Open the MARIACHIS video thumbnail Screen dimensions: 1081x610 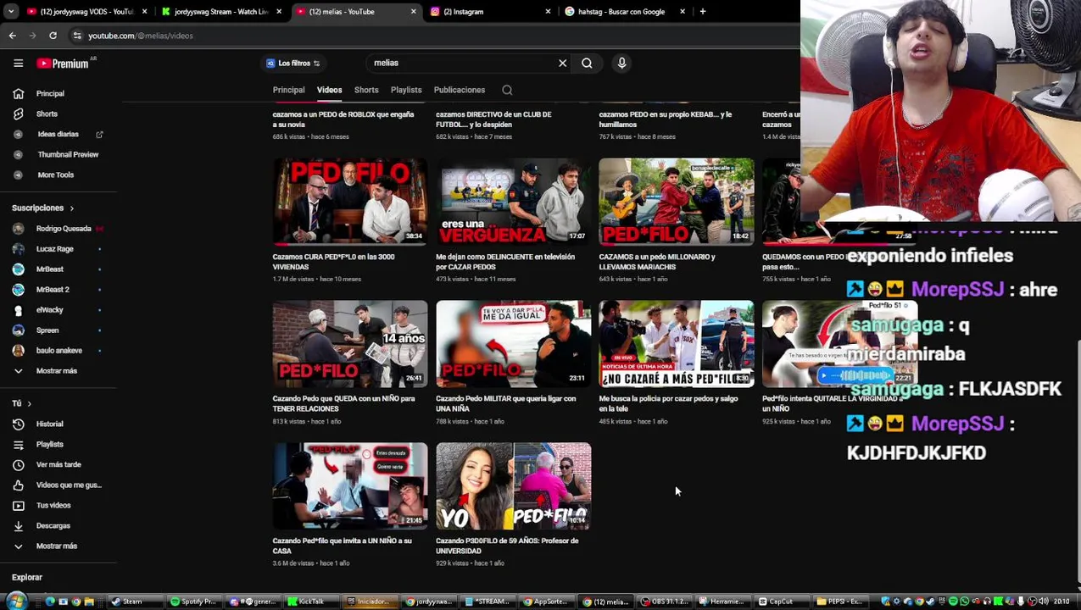click(x=676, y=202)
